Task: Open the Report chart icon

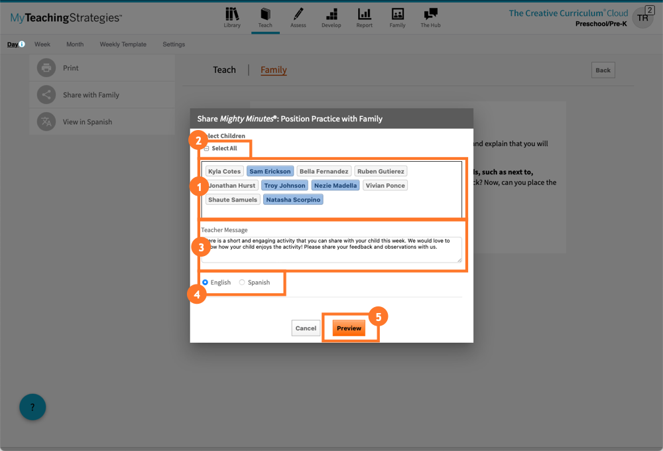Action: coord(364,14)
